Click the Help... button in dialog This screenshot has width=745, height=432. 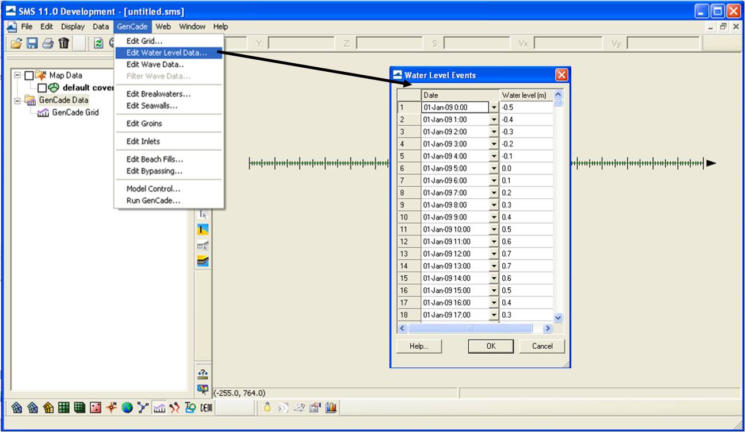[x=419, y=346]
